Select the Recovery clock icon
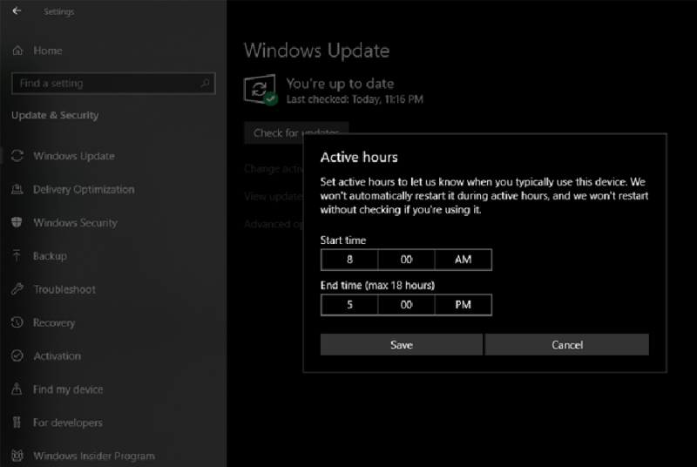Image resolution: width=697 pixels, height=467 pixels. [x=17, y=322]
